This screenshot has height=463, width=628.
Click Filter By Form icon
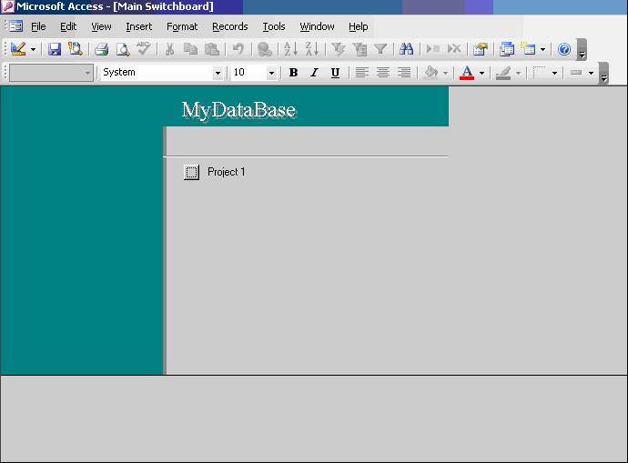coord(360,49)
